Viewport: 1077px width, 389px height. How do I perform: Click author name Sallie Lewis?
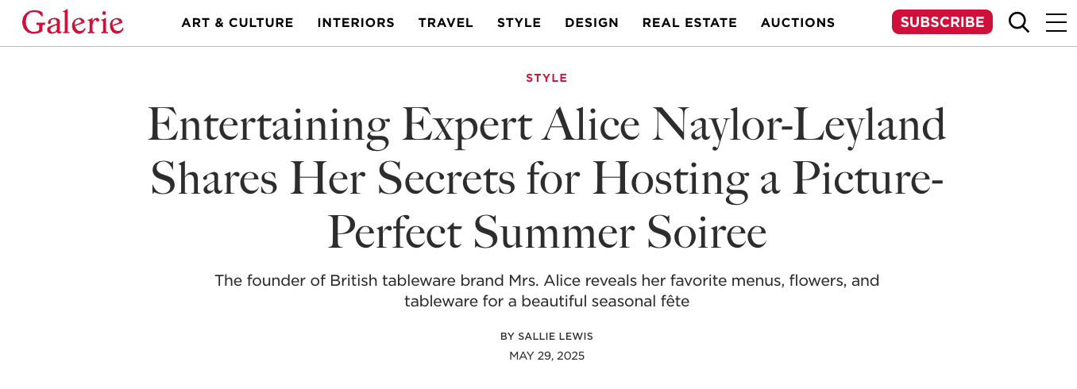coord(555,336)
